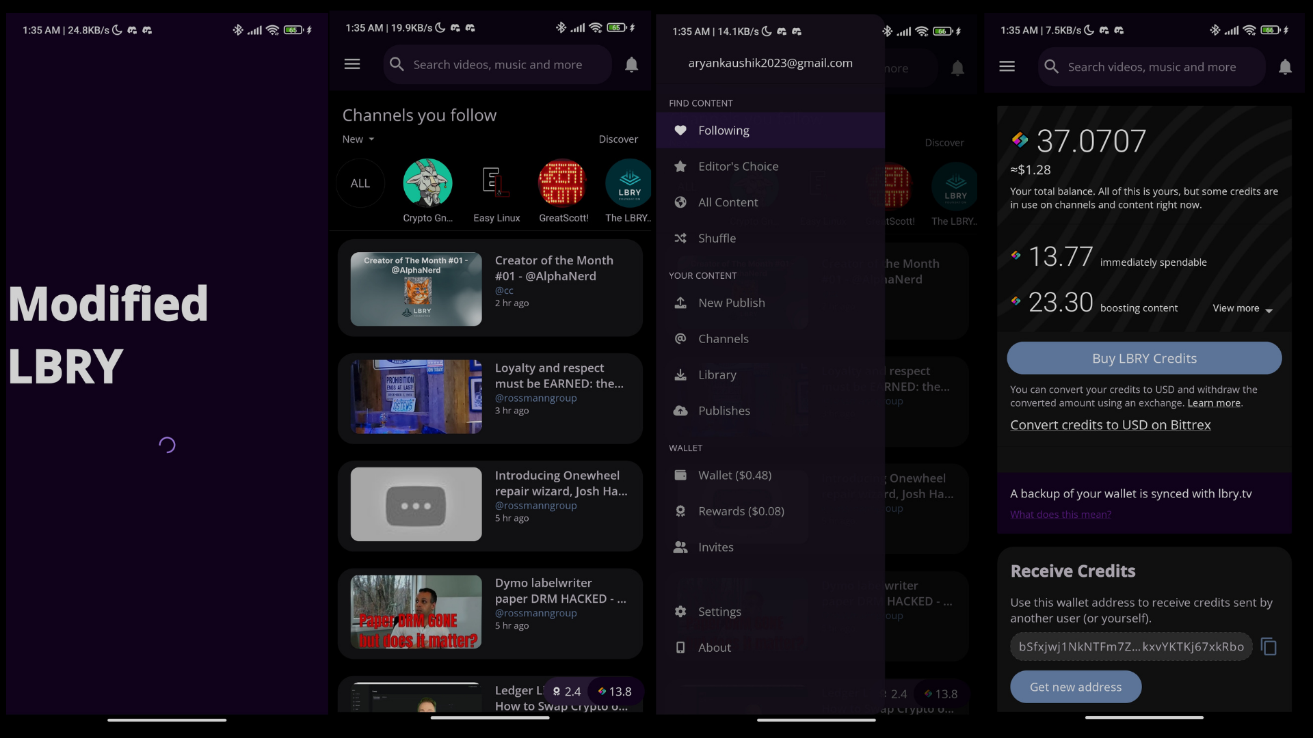
Task: Click 37.0707 total balance value
Action: point(1091,141)
